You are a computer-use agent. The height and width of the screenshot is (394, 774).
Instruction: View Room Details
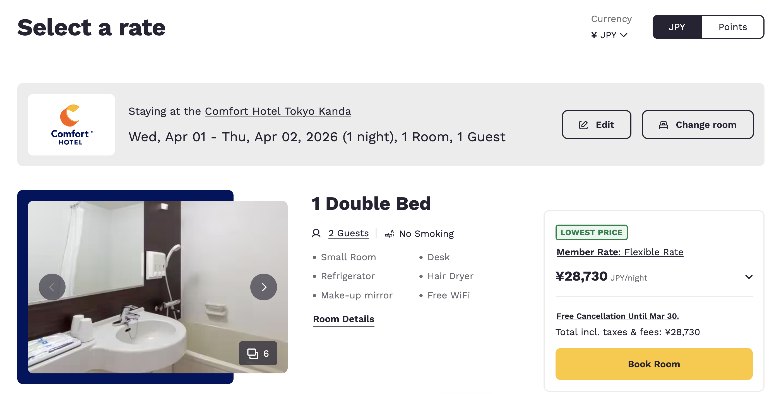(x=343, y=319)
